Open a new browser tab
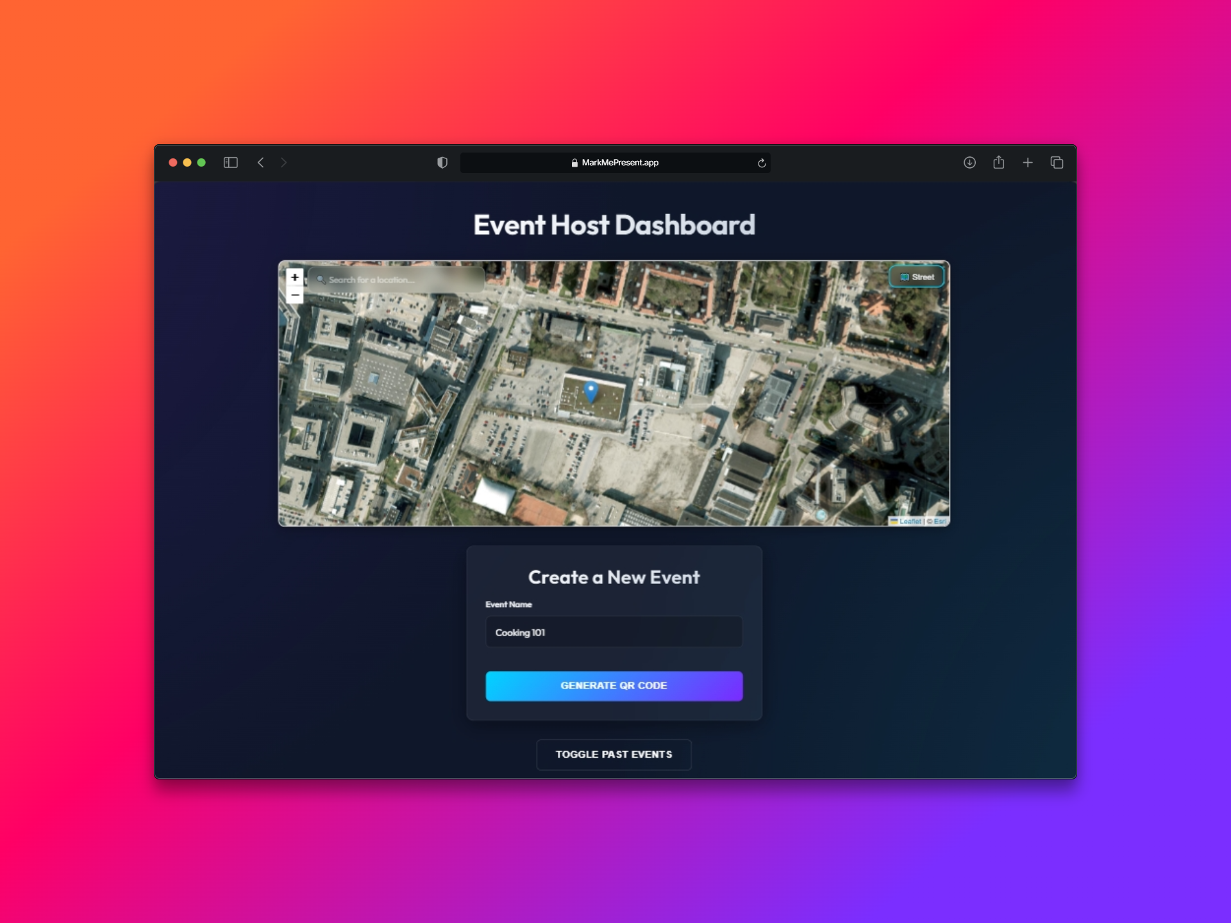1231x923 pixels. point(1028,163)
